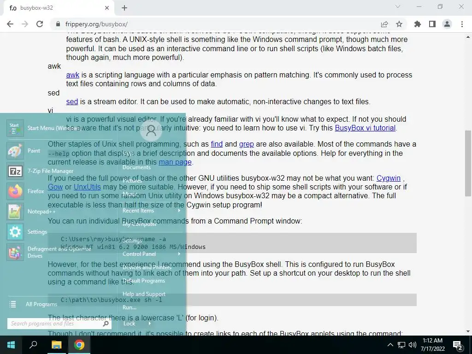Click the user account avatar in start menu
This screenshot has height=354, width=472.
click(151, 130)
